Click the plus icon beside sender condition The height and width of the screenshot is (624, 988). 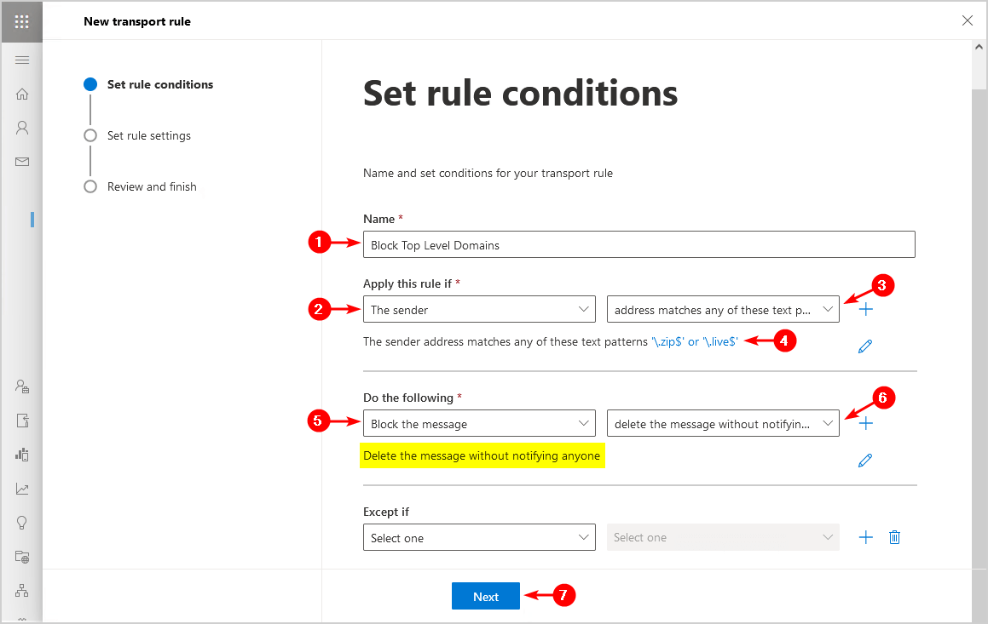(x=866, y=309)
